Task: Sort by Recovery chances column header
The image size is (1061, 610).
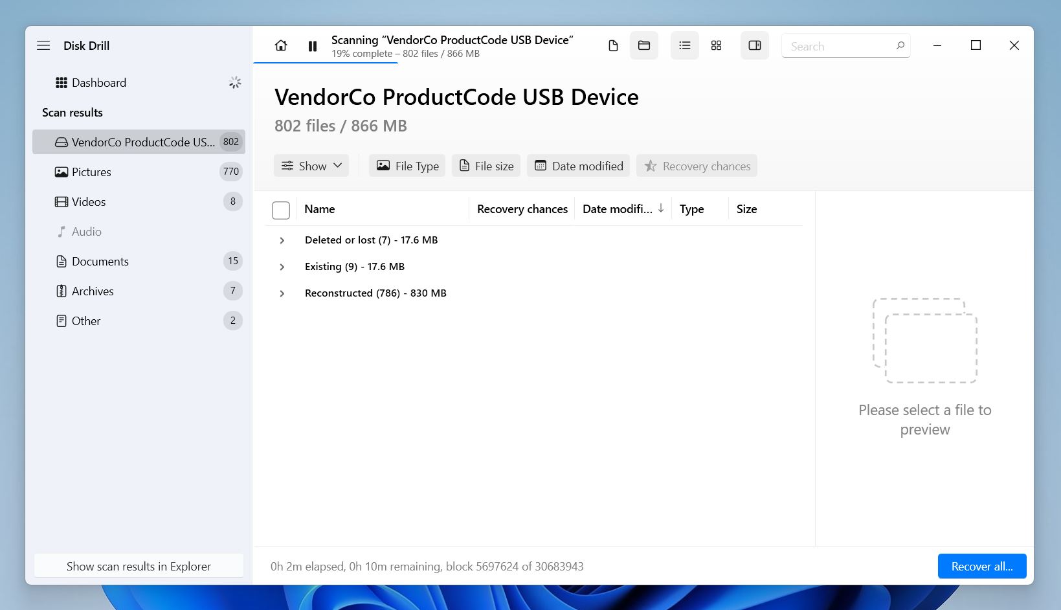Action: (522, 209)
